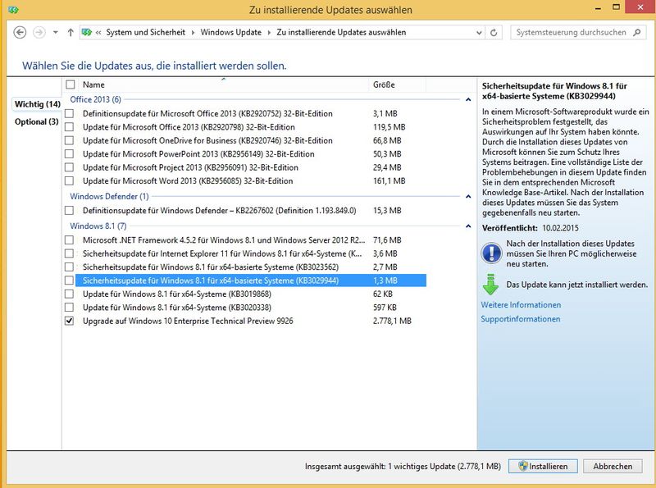Open the Weitere Informationen link

522,303
